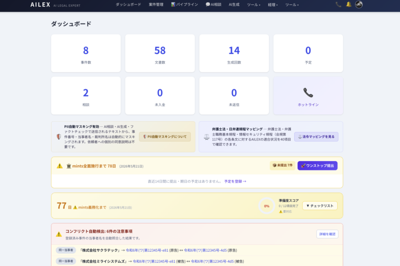This screenshot has width=400, height=266.
Task: Open the 事件数 statistics card showing 8
Action: point(86,53)
